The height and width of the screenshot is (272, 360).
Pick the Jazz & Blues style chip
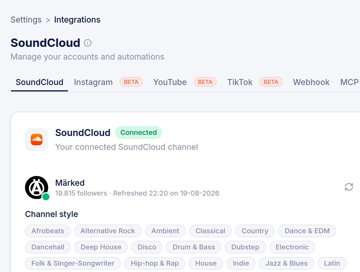pos(287,263)
